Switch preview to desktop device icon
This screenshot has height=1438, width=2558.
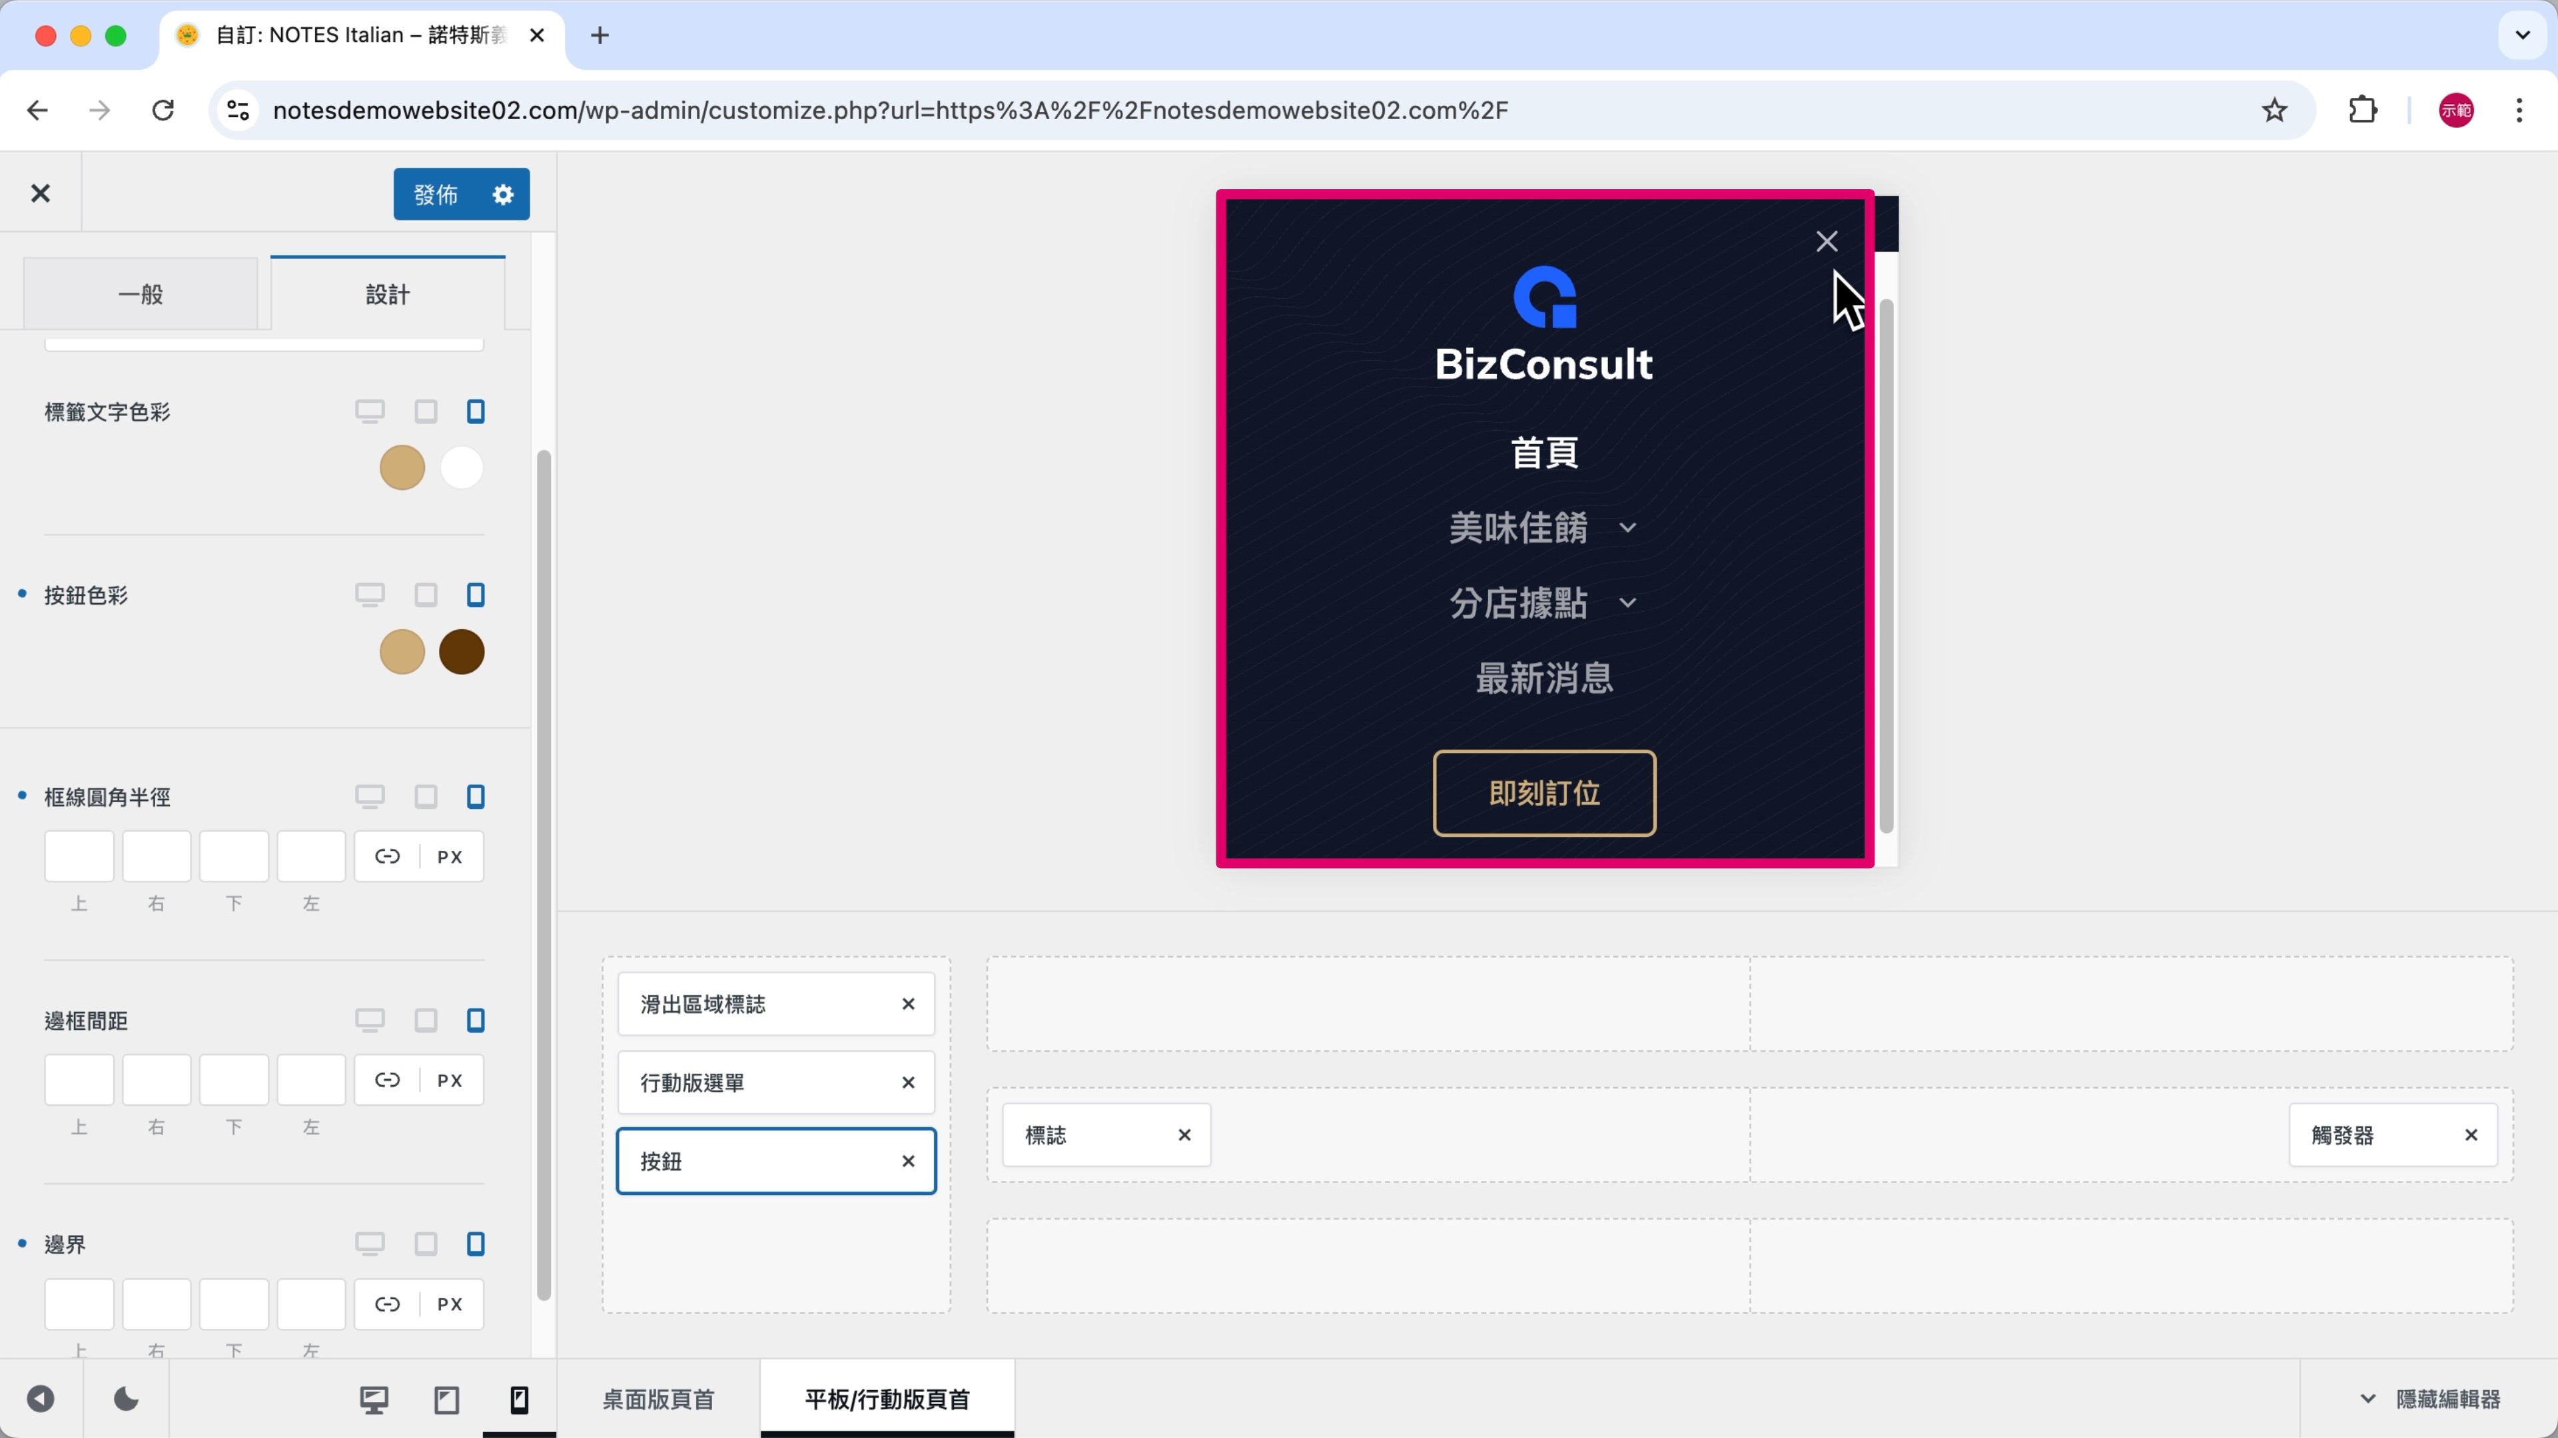coord(373,1399)
